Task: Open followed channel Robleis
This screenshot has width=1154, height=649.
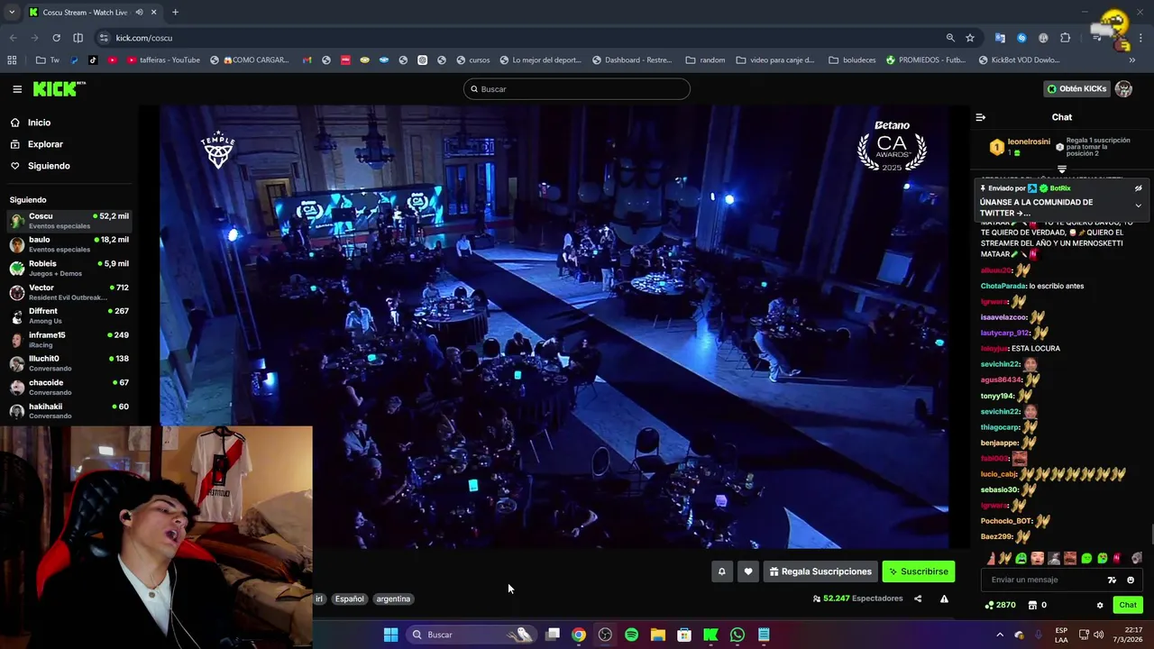Action: [69, 268]
